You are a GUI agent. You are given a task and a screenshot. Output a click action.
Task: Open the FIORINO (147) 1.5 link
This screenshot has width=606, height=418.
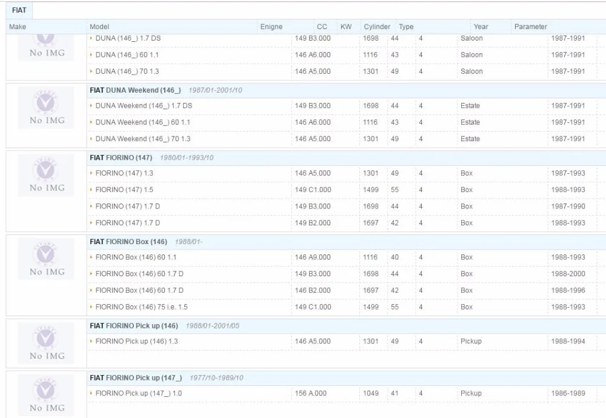(x=124, y=190)
